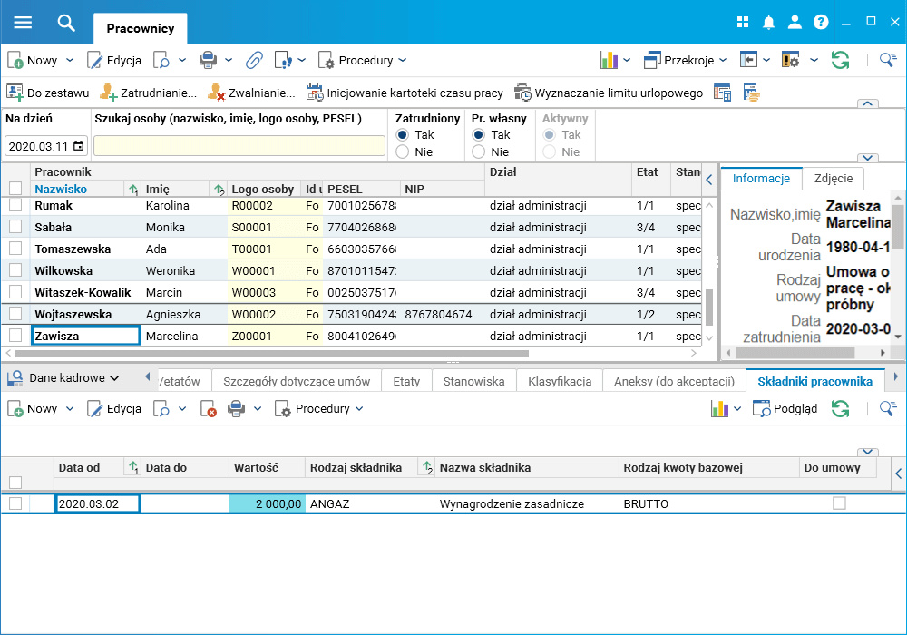
Task: Tick the checkbox for Wojtaszewska row
Action: (x=15, y=314)
